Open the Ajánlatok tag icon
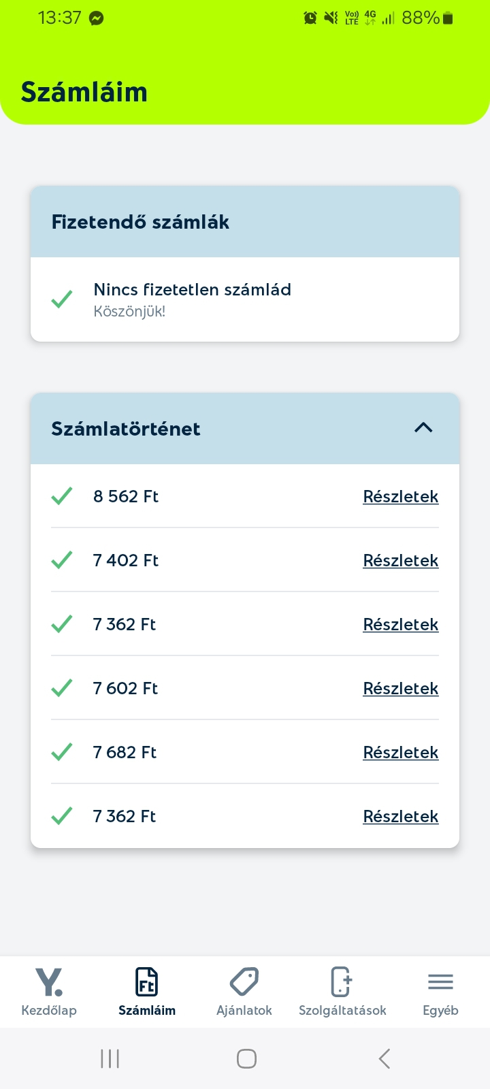Image resolution: width=490 pixels, height=1089 pixels. 244,982
